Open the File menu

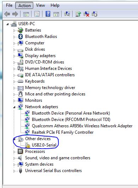click(9, 5)
